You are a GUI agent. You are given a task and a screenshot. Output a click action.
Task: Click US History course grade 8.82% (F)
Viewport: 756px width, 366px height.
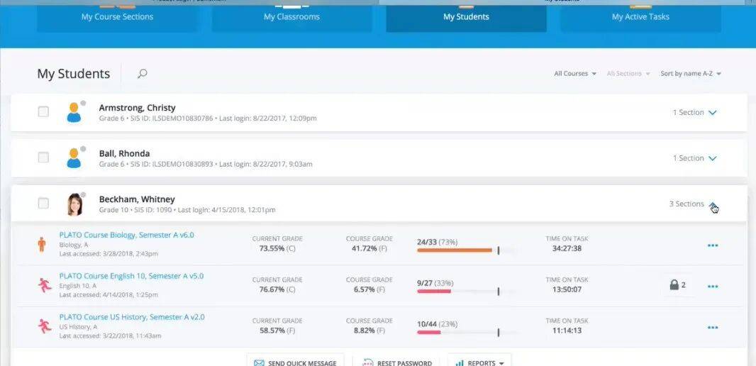point(369,331)
